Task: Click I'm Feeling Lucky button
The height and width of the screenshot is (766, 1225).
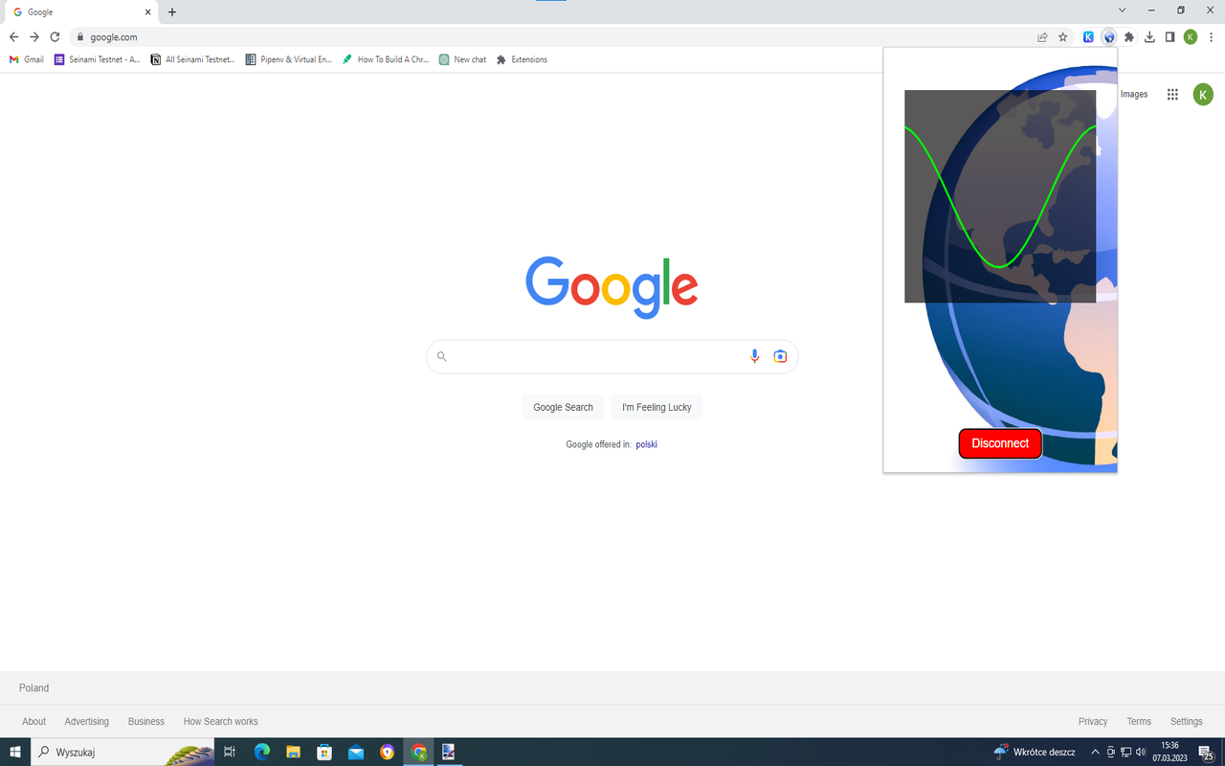Action: [x=657, y=407]
